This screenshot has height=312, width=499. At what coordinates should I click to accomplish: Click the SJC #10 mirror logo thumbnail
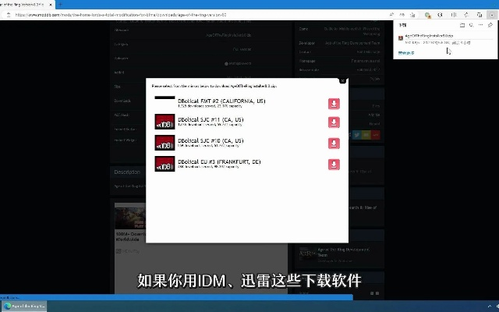pos(165,143)
